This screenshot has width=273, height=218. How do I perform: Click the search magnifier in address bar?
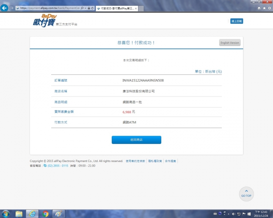[x=82, y=8]
